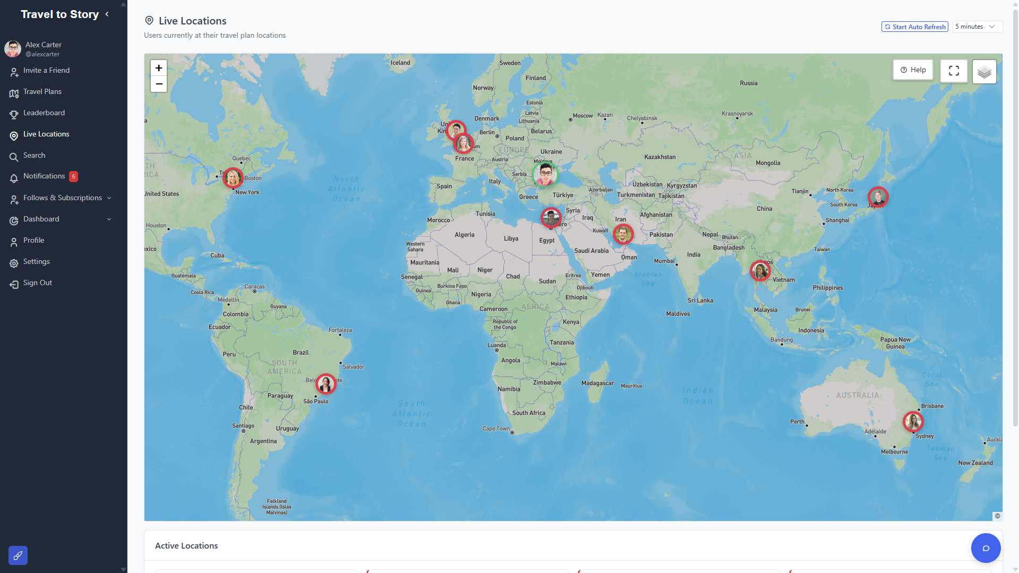The image size is (1019, 573).
Task: Click the Help button on map
Action: point(913,70)
